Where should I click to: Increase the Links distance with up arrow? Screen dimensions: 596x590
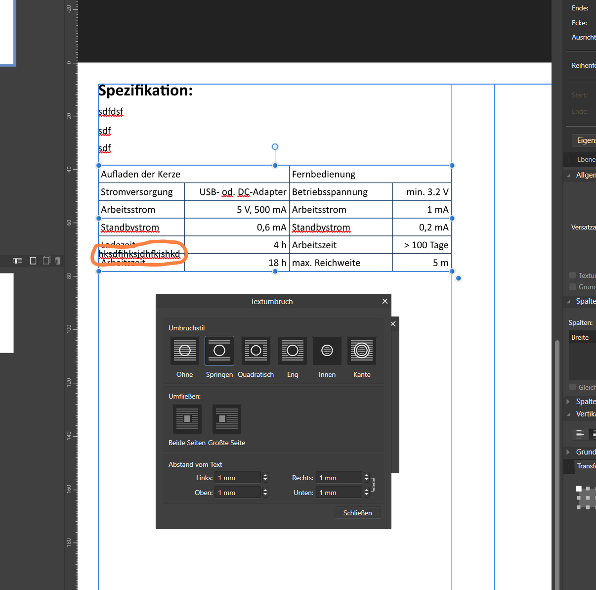(x=265, y=476)
